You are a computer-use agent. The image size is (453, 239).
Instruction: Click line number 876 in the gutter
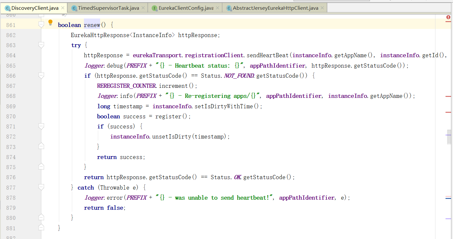click(x=11, y=177)
